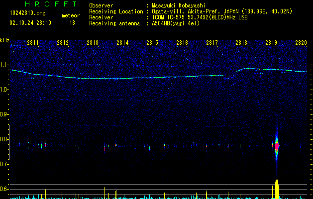Click the 0.6 kHz axis label
The width and height of the screenshot is (313, 199).
4,189
